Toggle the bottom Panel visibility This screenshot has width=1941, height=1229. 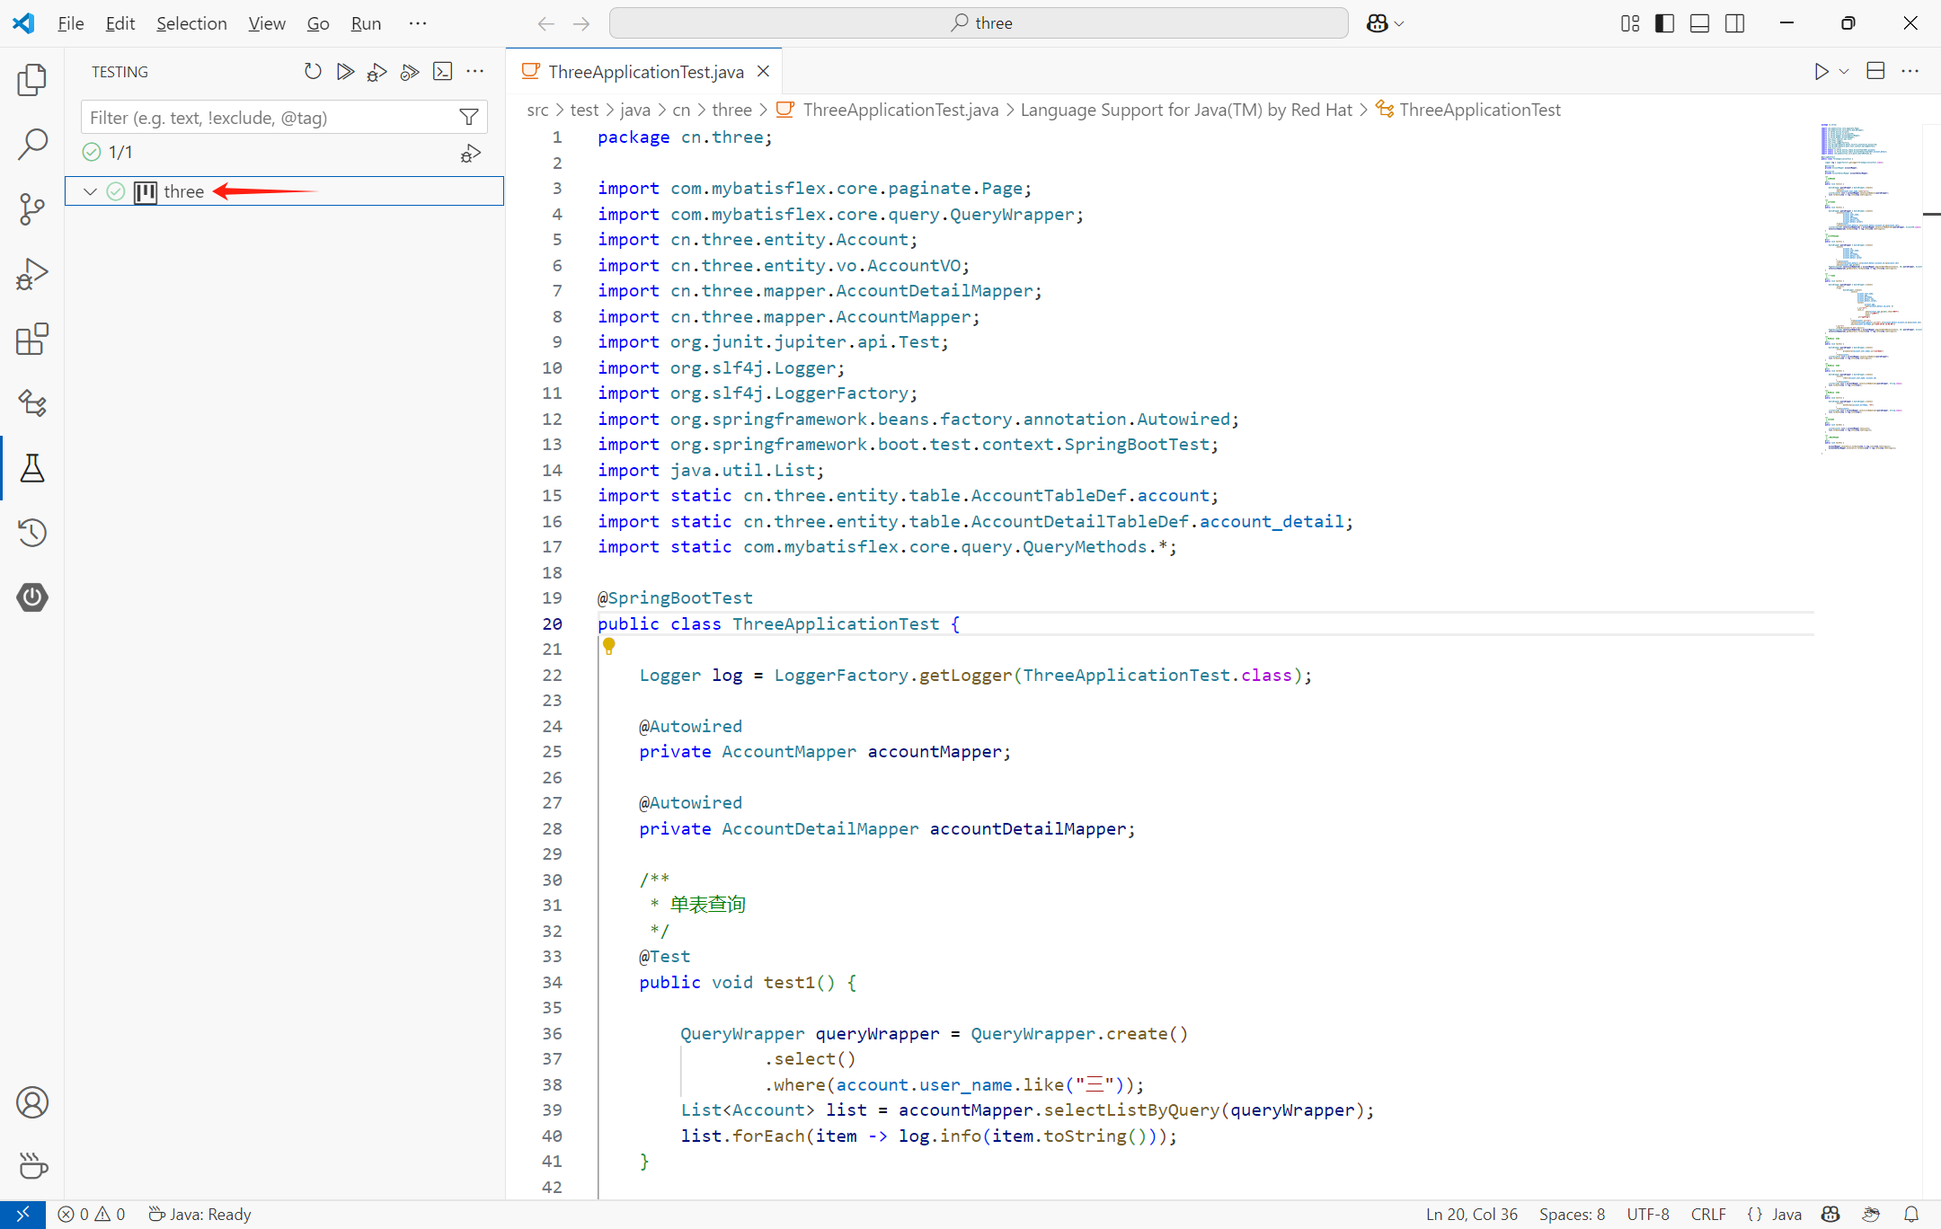coord(1699,23)
